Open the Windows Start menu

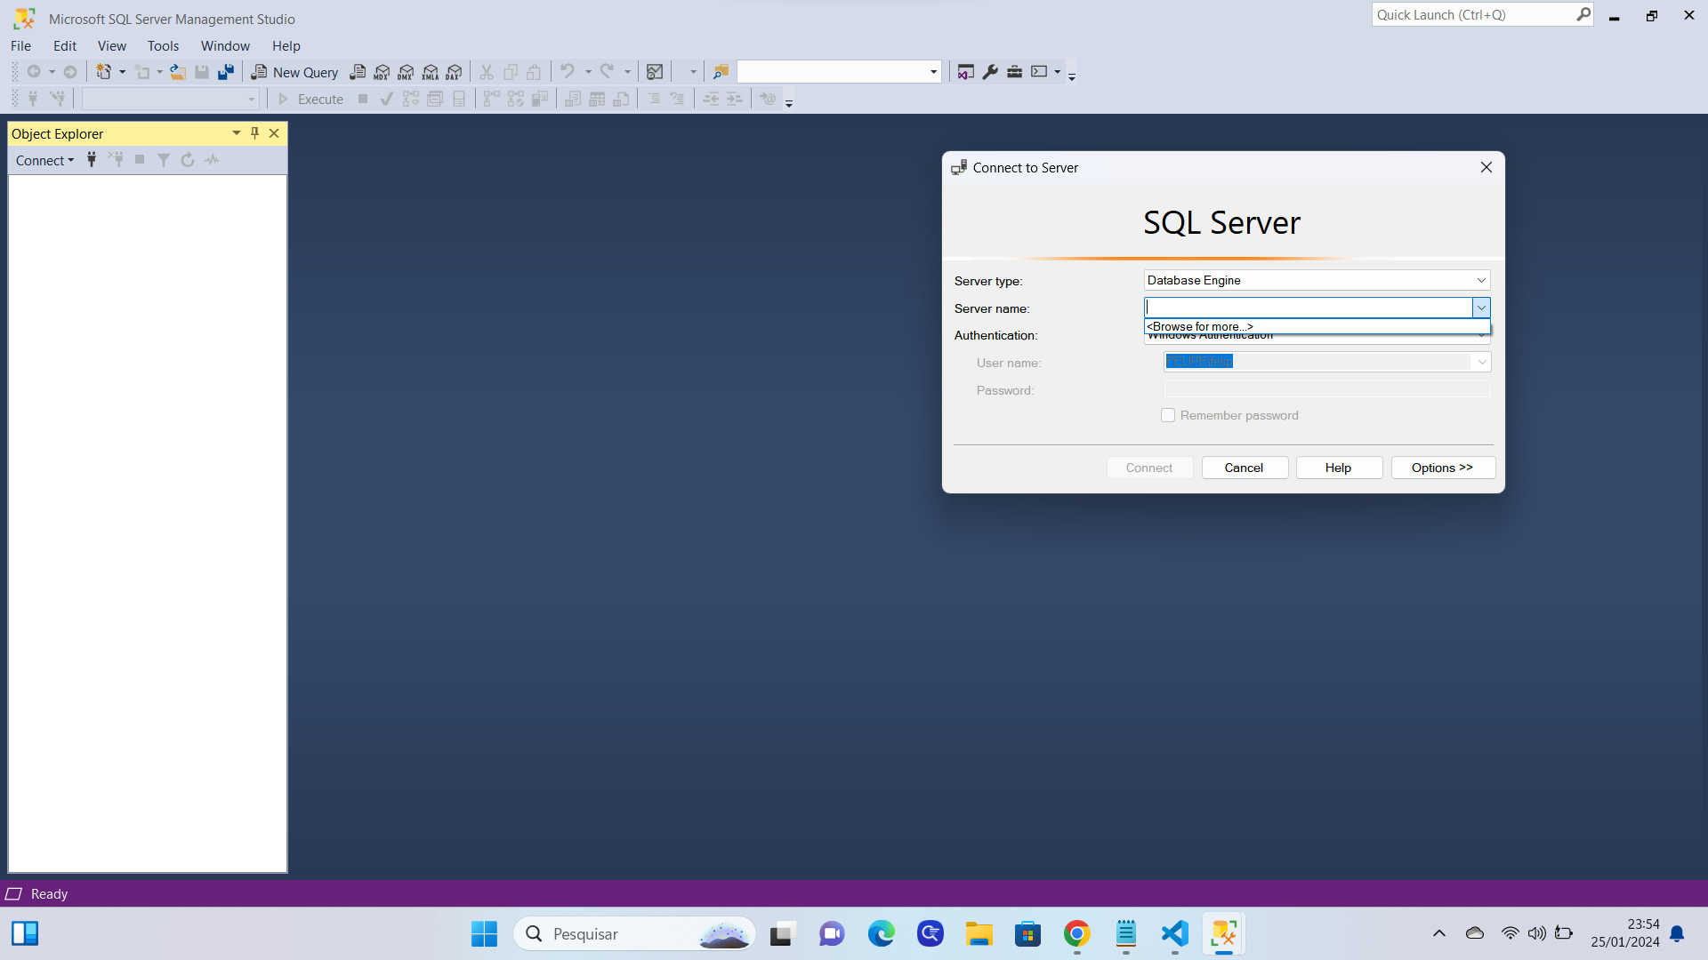pyautogui.click(x=484, y=933)
